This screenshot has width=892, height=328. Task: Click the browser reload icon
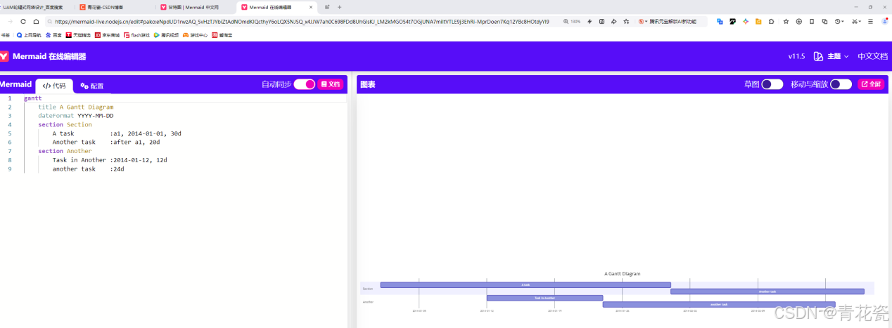point(23,21)
